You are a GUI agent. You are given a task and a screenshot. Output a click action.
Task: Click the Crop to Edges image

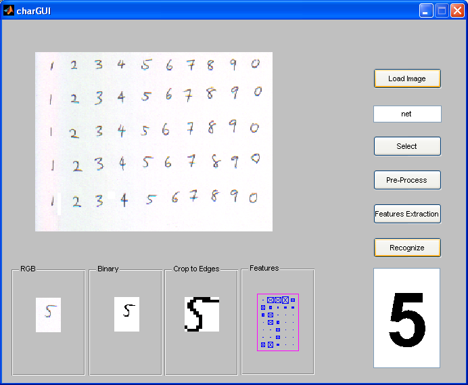click(202, 314)
